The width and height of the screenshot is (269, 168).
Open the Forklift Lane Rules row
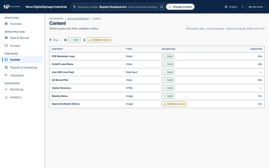pyautogui.click(x=157, y=64)
